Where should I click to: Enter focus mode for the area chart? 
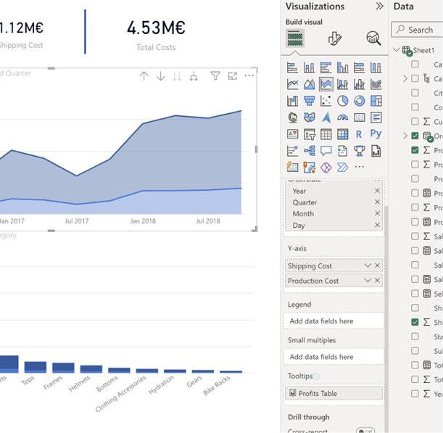(x=233, y=75)
